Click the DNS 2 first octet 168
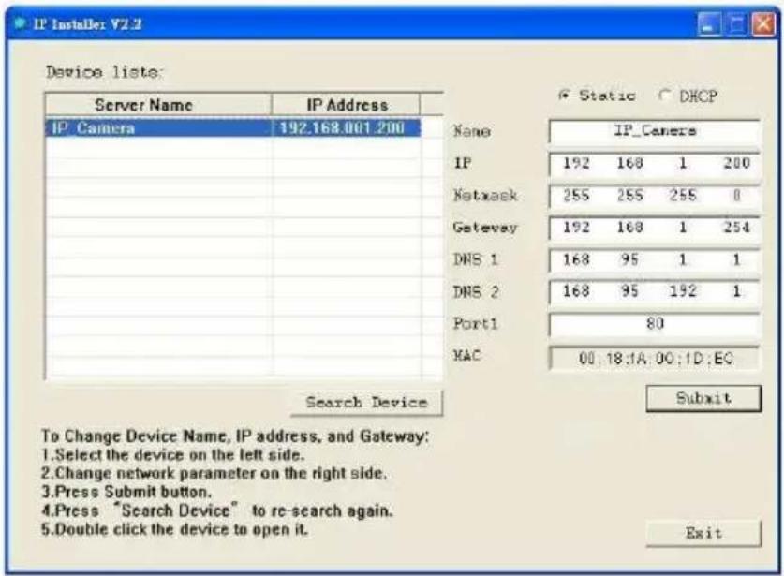 point(576,291)
